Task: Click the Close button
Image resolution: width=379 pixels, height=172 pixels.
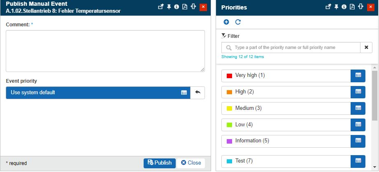Action: [x=191, y=163]
